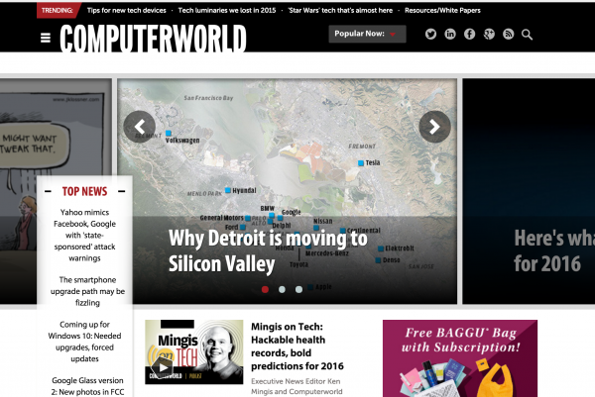Open the hamburger navigation menu
Image resolution: width=595 pixels, height=397 pixels.
click(x=46, y=38)
